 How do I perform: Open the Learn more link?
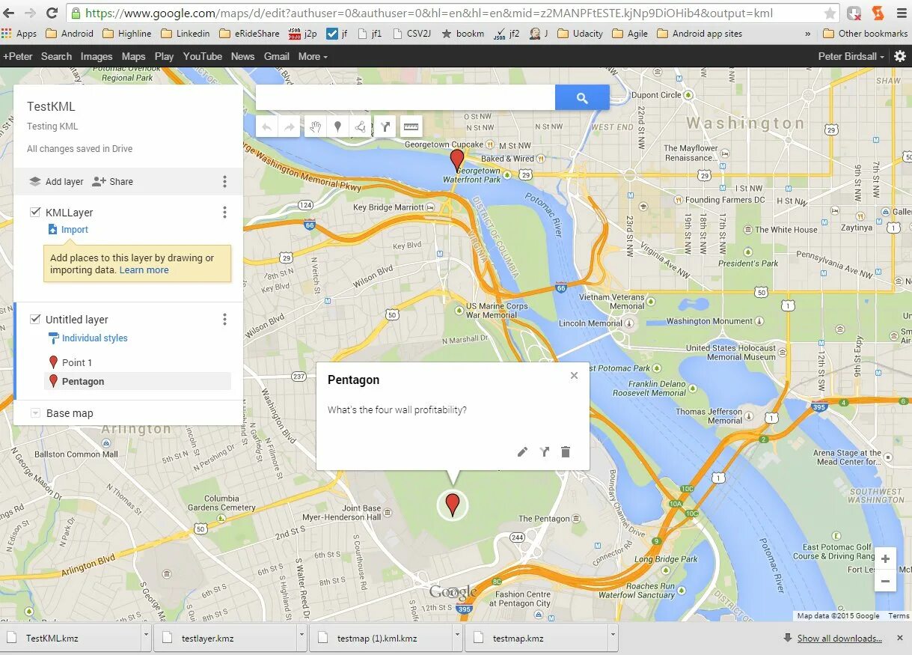click(x=144, y=270)
